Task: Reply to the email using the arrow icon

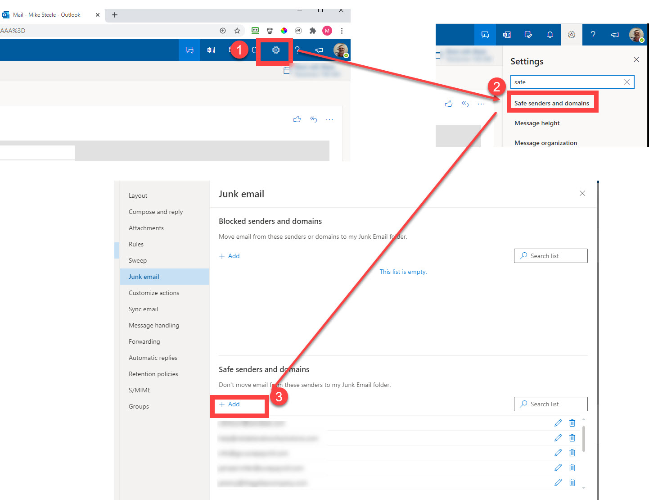Action: pos(314,119)
